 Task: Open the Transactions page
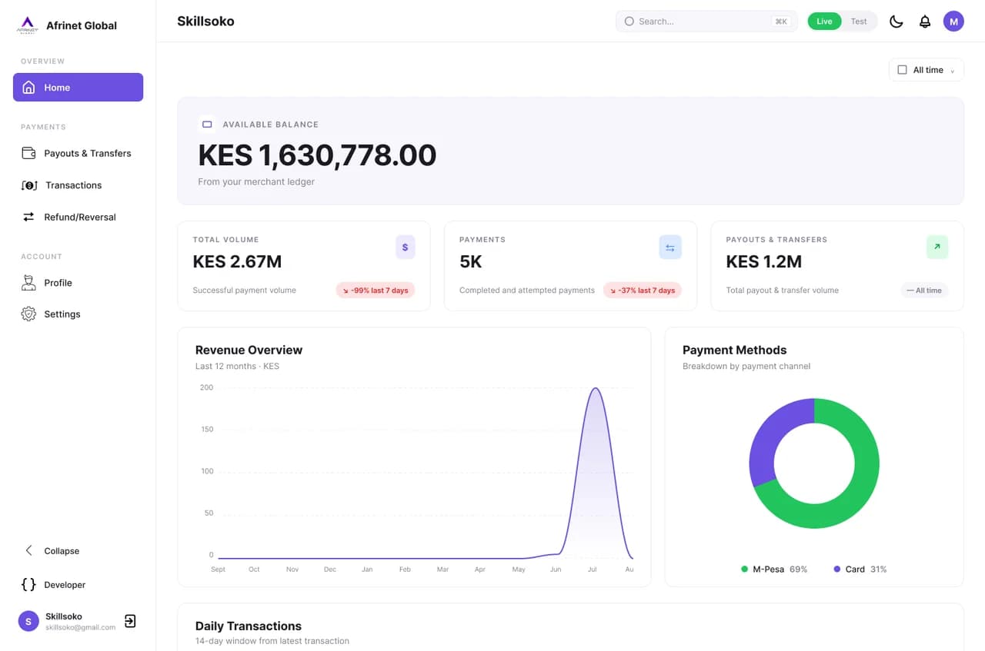[78, 185]
